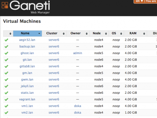The width and height of the screenshot is (157, 118).
Task: Click the sort arrows on the status column
Action: tap(10, 33)
